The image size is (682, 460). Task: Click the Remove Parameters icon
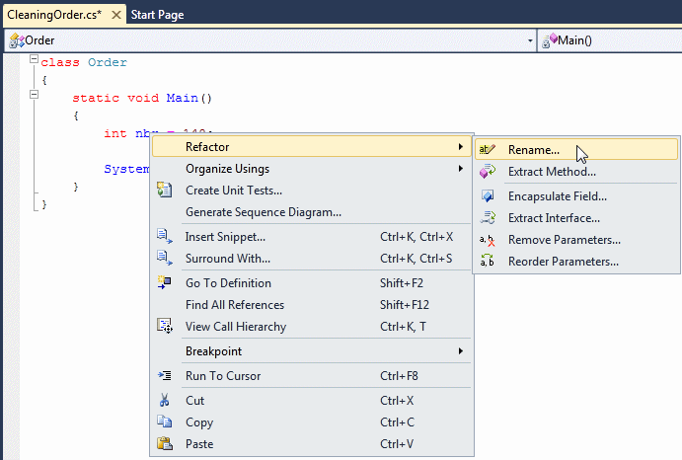coord(488,240)
